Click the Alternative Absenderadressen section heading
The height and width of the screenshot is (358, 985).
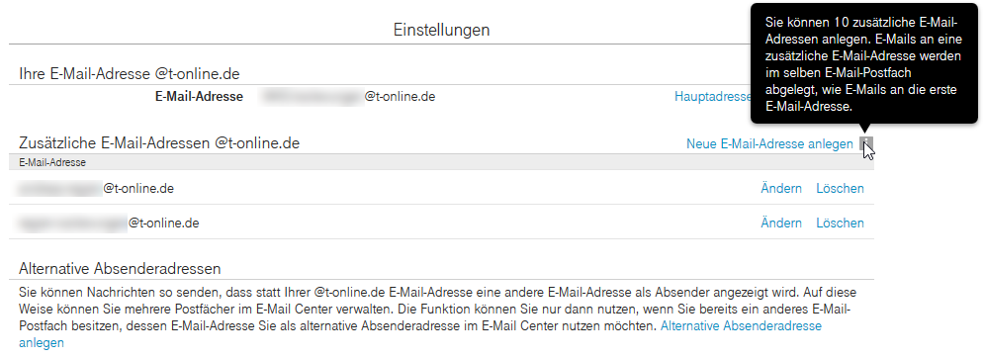pos(120,269)
